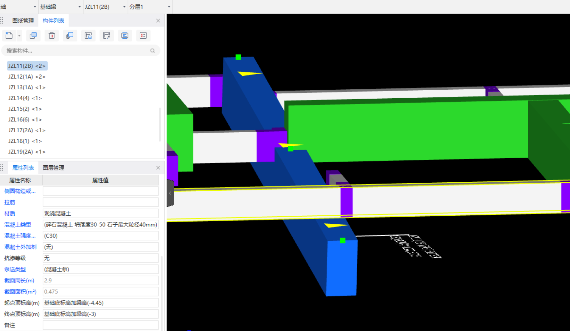
Task: Click the Copy component icon
Action: [33, 35]
